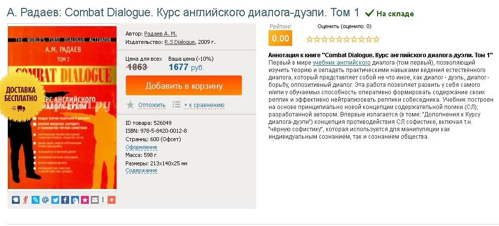Viewport: 499px width, 226px height.
Task: Toggle the star icon beside Отложить
Action: click(x=130, y=105)
